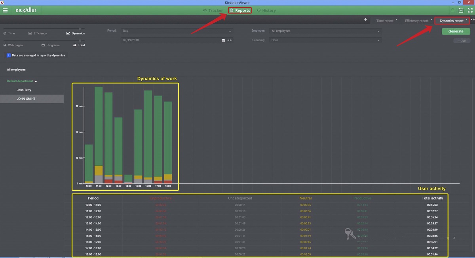Select the 13:00 - 14:00 period row
The width and height of the screenshot is (475, 258).
pos(260,224)
